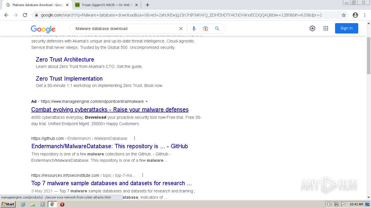Viewport: 371px width, 208px height.
Task: Click the resources.infosecinstitute.com breadcrumb text
Action: pyautogui.click(x=65, y=175)
